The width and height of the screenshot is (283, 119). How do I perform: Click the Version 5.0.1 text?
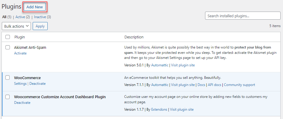[134, 65]
